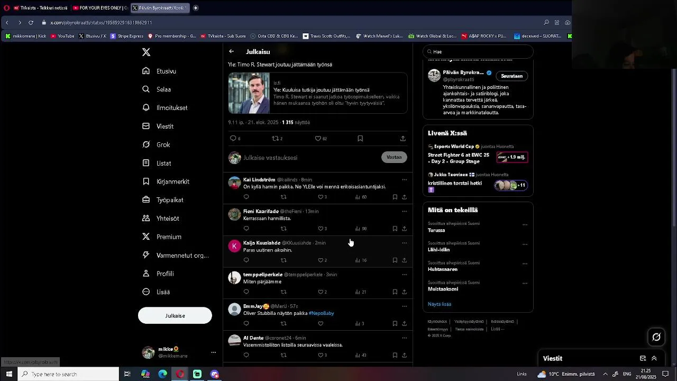Click the X logo in sidebar
This screenshot has height=381, width=677.
147,52
